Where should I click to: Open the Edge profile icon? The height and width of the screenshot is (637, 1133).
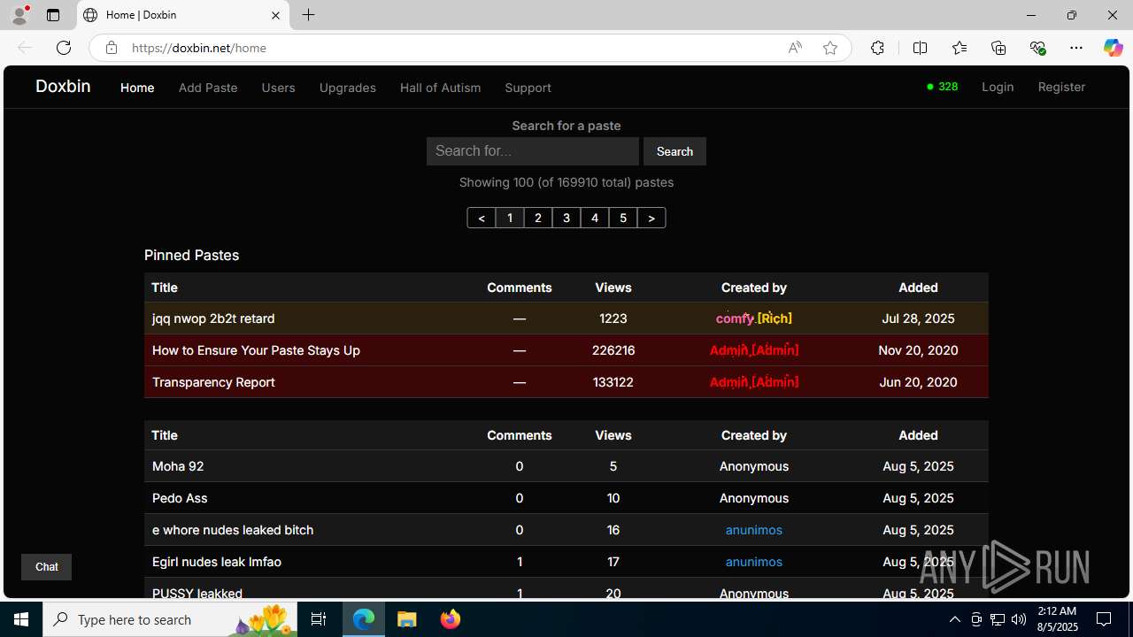[x=19, y=15]
